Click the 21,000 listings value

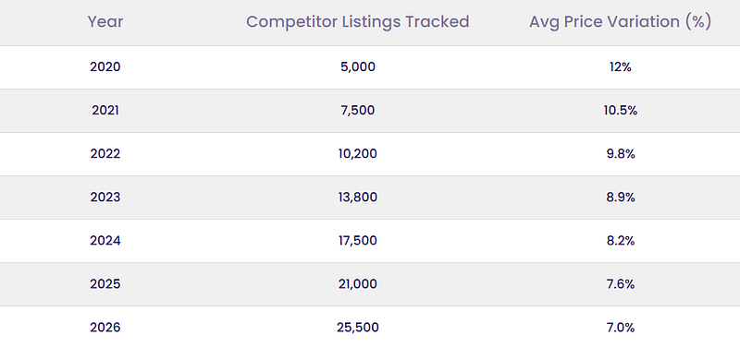point(358,284)
